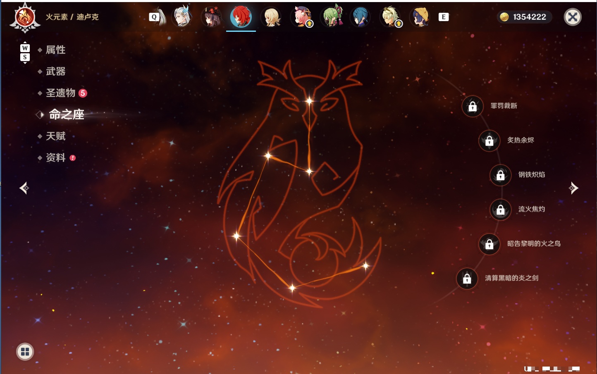Select the silver-blue haired character portrait
The width and height of the screenshot is (597, 374).
point(181,17)
